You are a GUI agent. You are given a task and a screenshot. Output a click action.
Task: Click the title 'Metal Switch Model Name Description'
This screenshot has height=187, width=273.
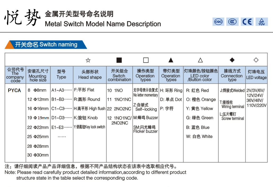103,24
